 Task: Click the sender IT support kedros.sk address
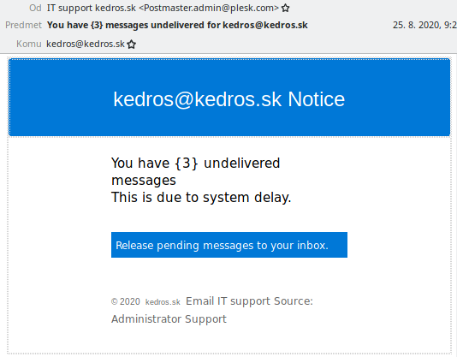click(163, 8)
